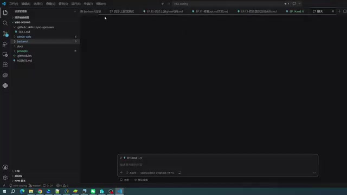Open the Python icon in activity bar
The width and height of the screenshot is (347, 195).
point(5,86)
